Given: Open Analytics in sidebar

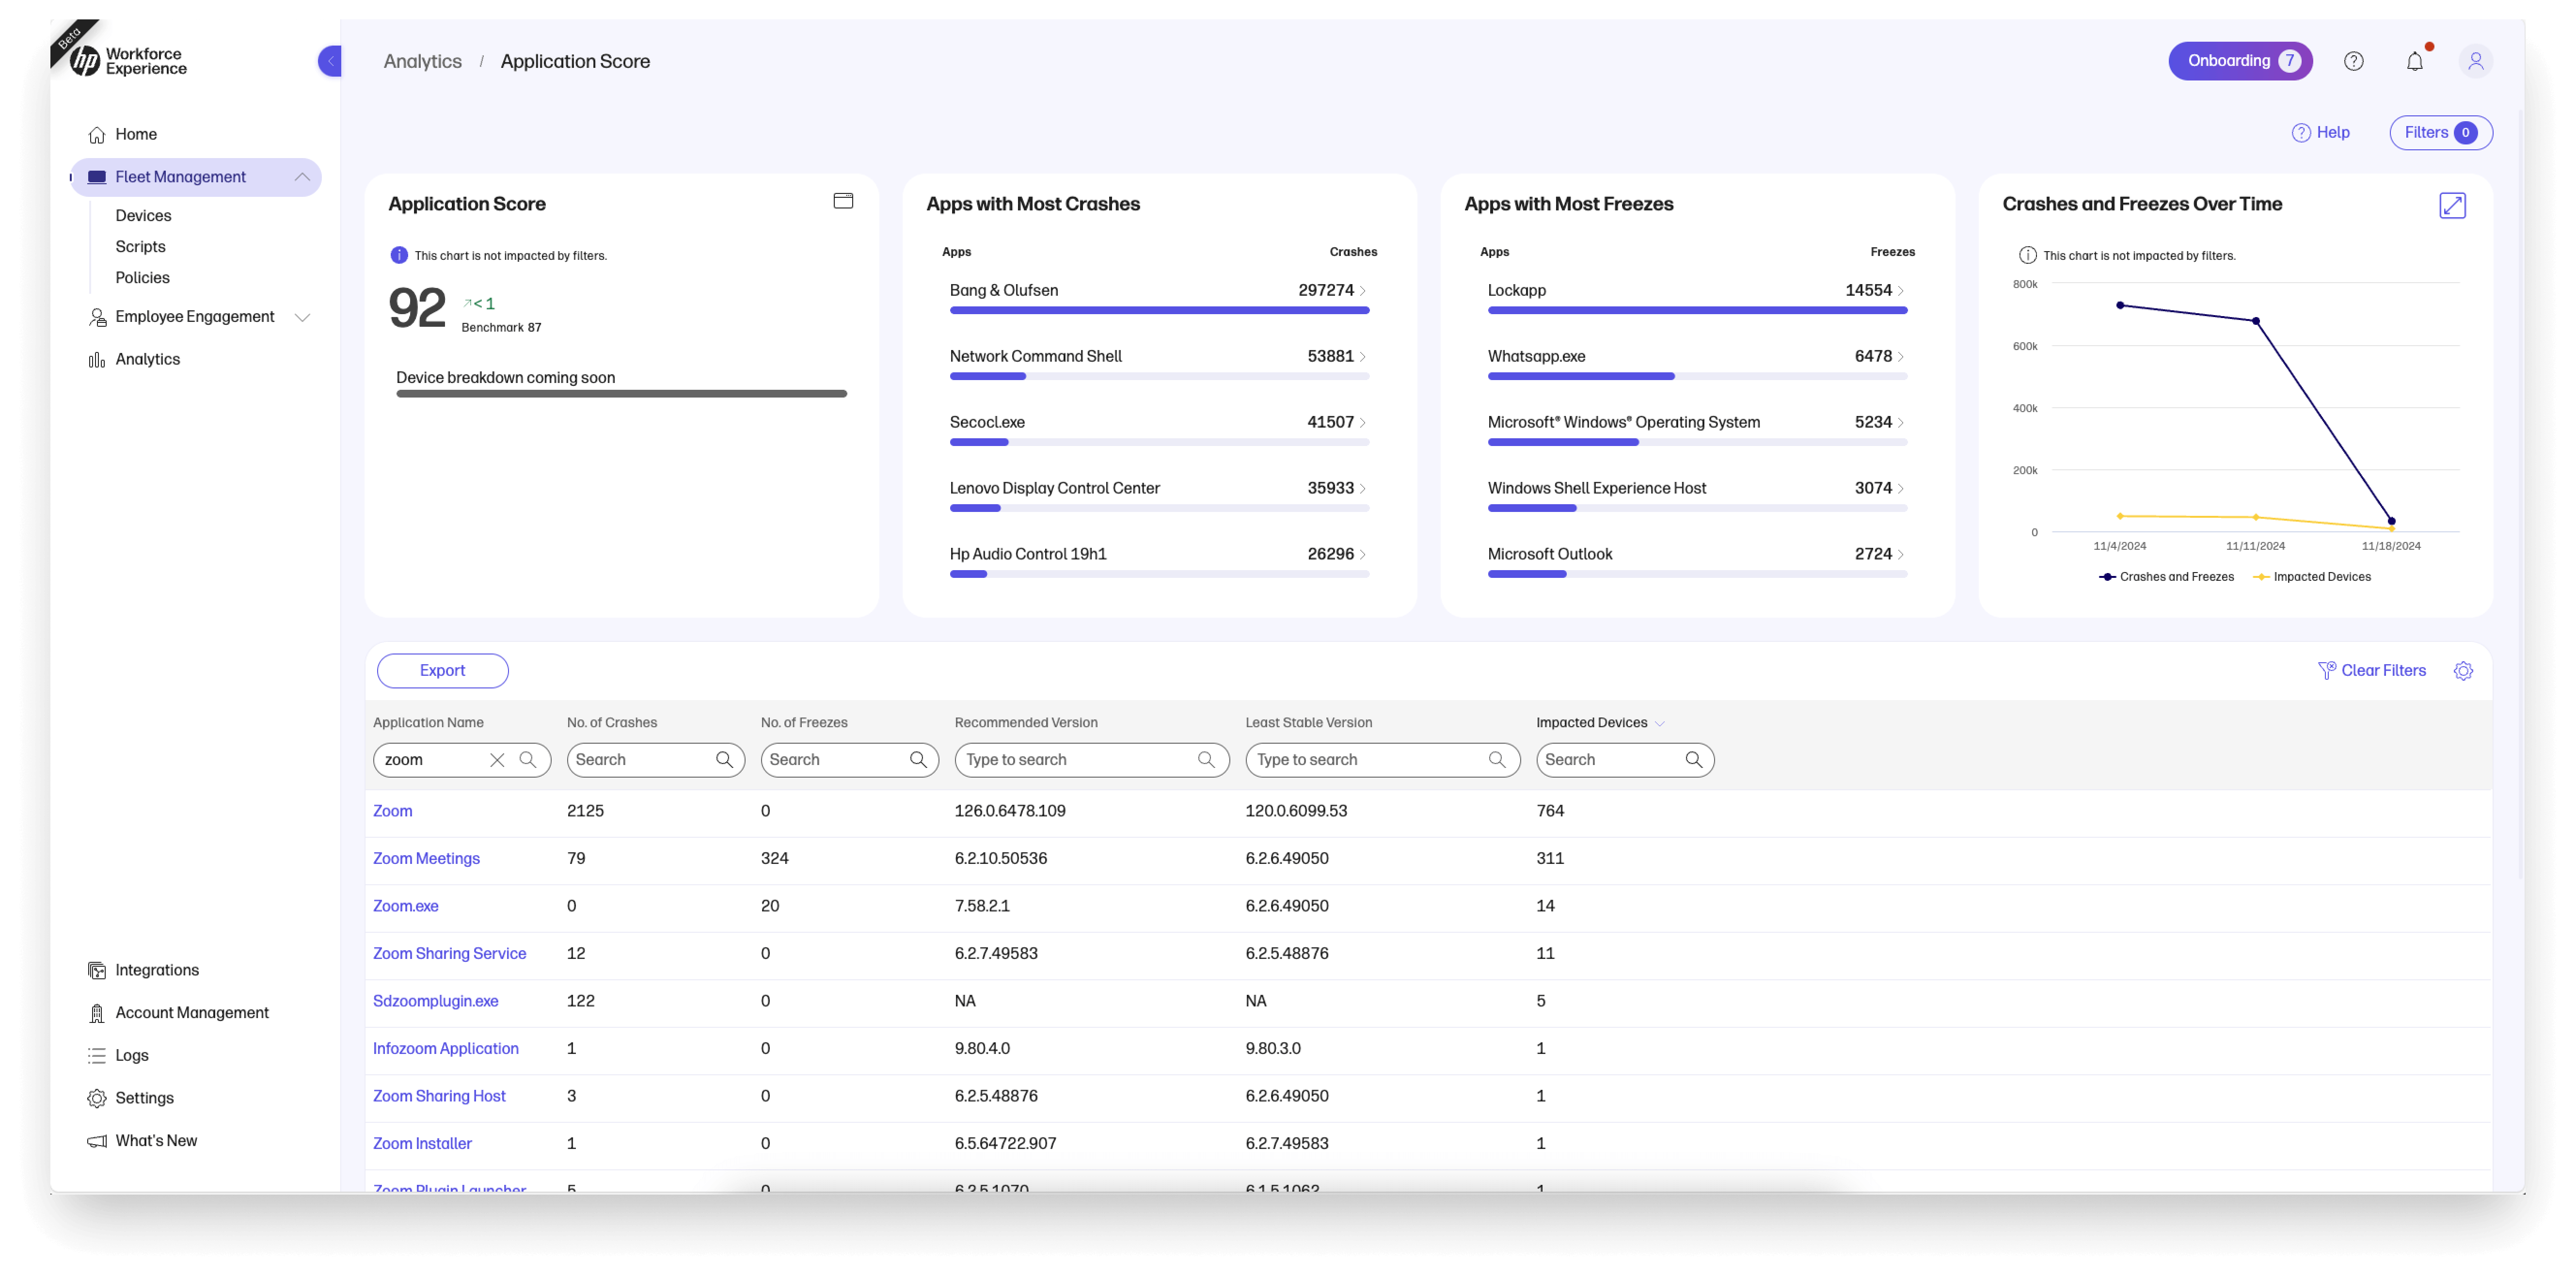Looking at the screenshot, I should [147, 359].
